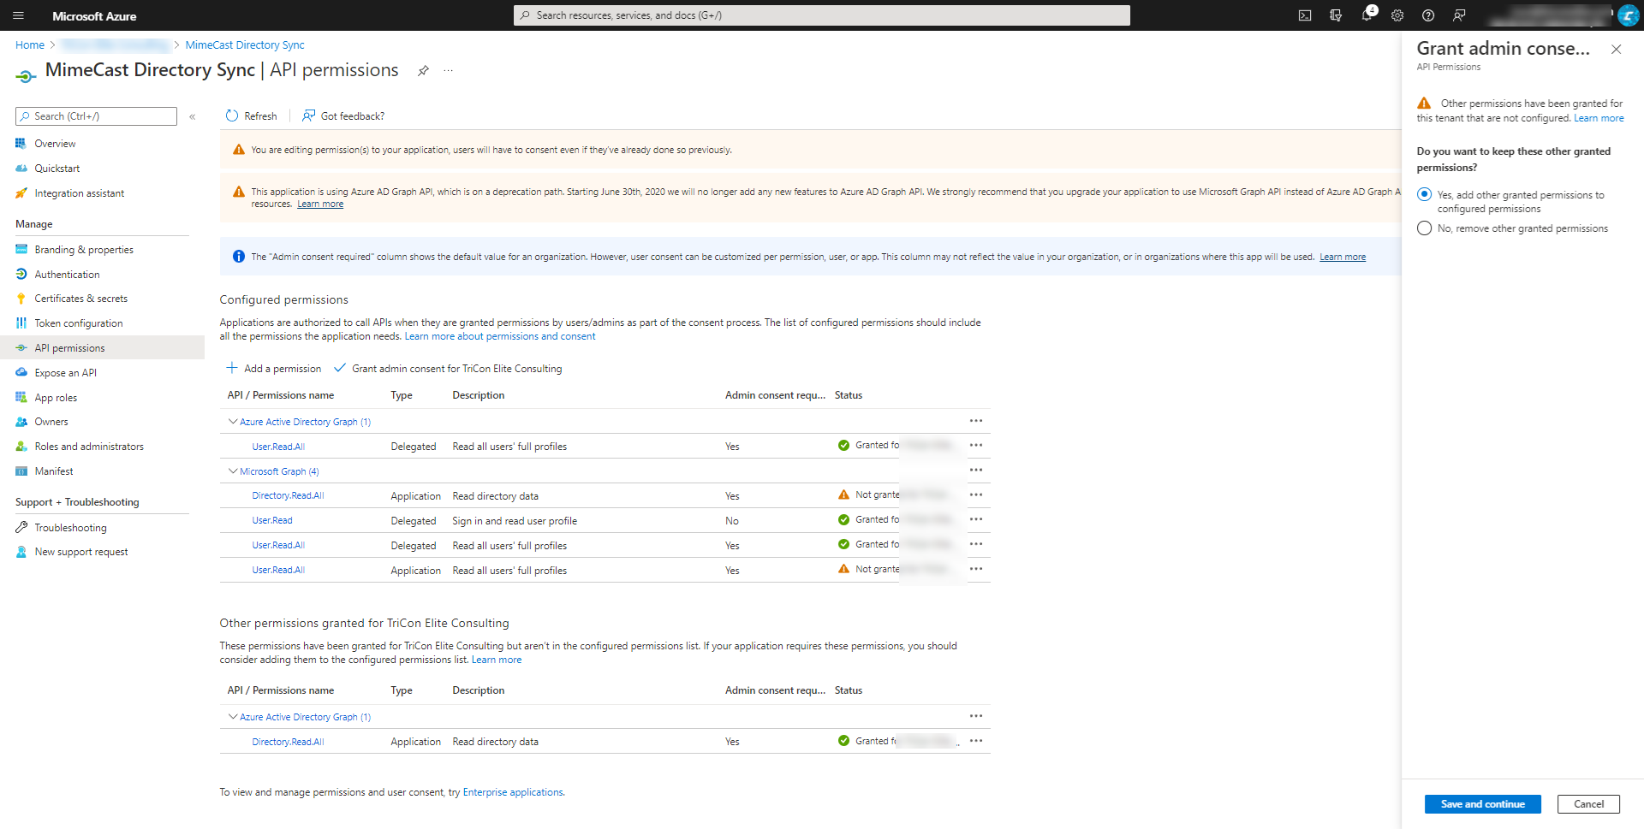The image size is (1644, 829).
Task: Open the notifications bell
Action: click(x=1367, y=15)
